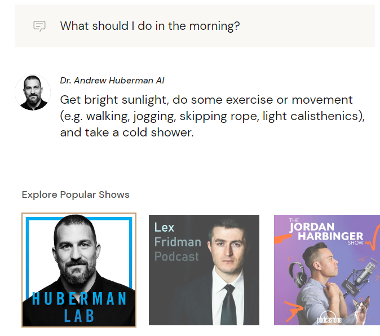Click the blue "HUBERMAN LAB" title text
The height and width of the screenshot is (336, 380).
(x=79, y=306)
